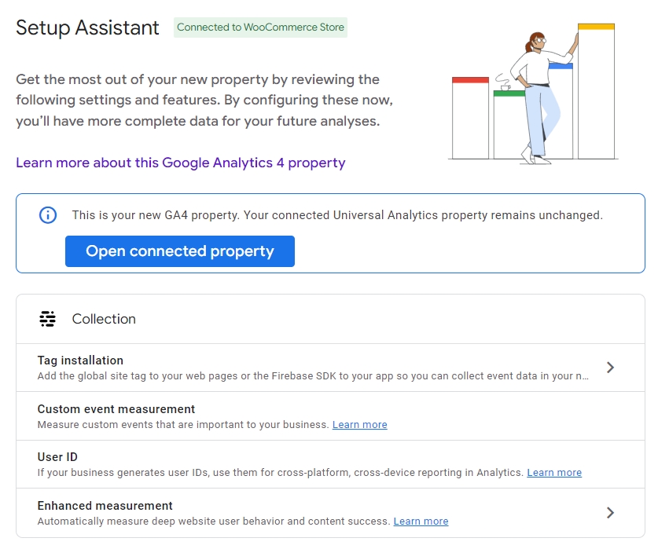Image resolution: width=658 pixels, height=549 pixels.
Task: Click Learn more under Enhanced measurement
Action: pyautogui.click(x=421, y=522)
